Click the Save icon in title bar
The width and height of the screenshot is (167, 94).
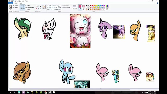coord(12,1)
